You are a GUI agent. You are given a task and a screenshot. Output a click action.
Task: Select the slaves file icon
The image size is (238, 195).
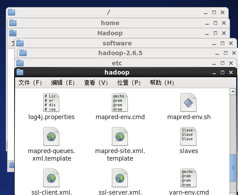point(188,136)
